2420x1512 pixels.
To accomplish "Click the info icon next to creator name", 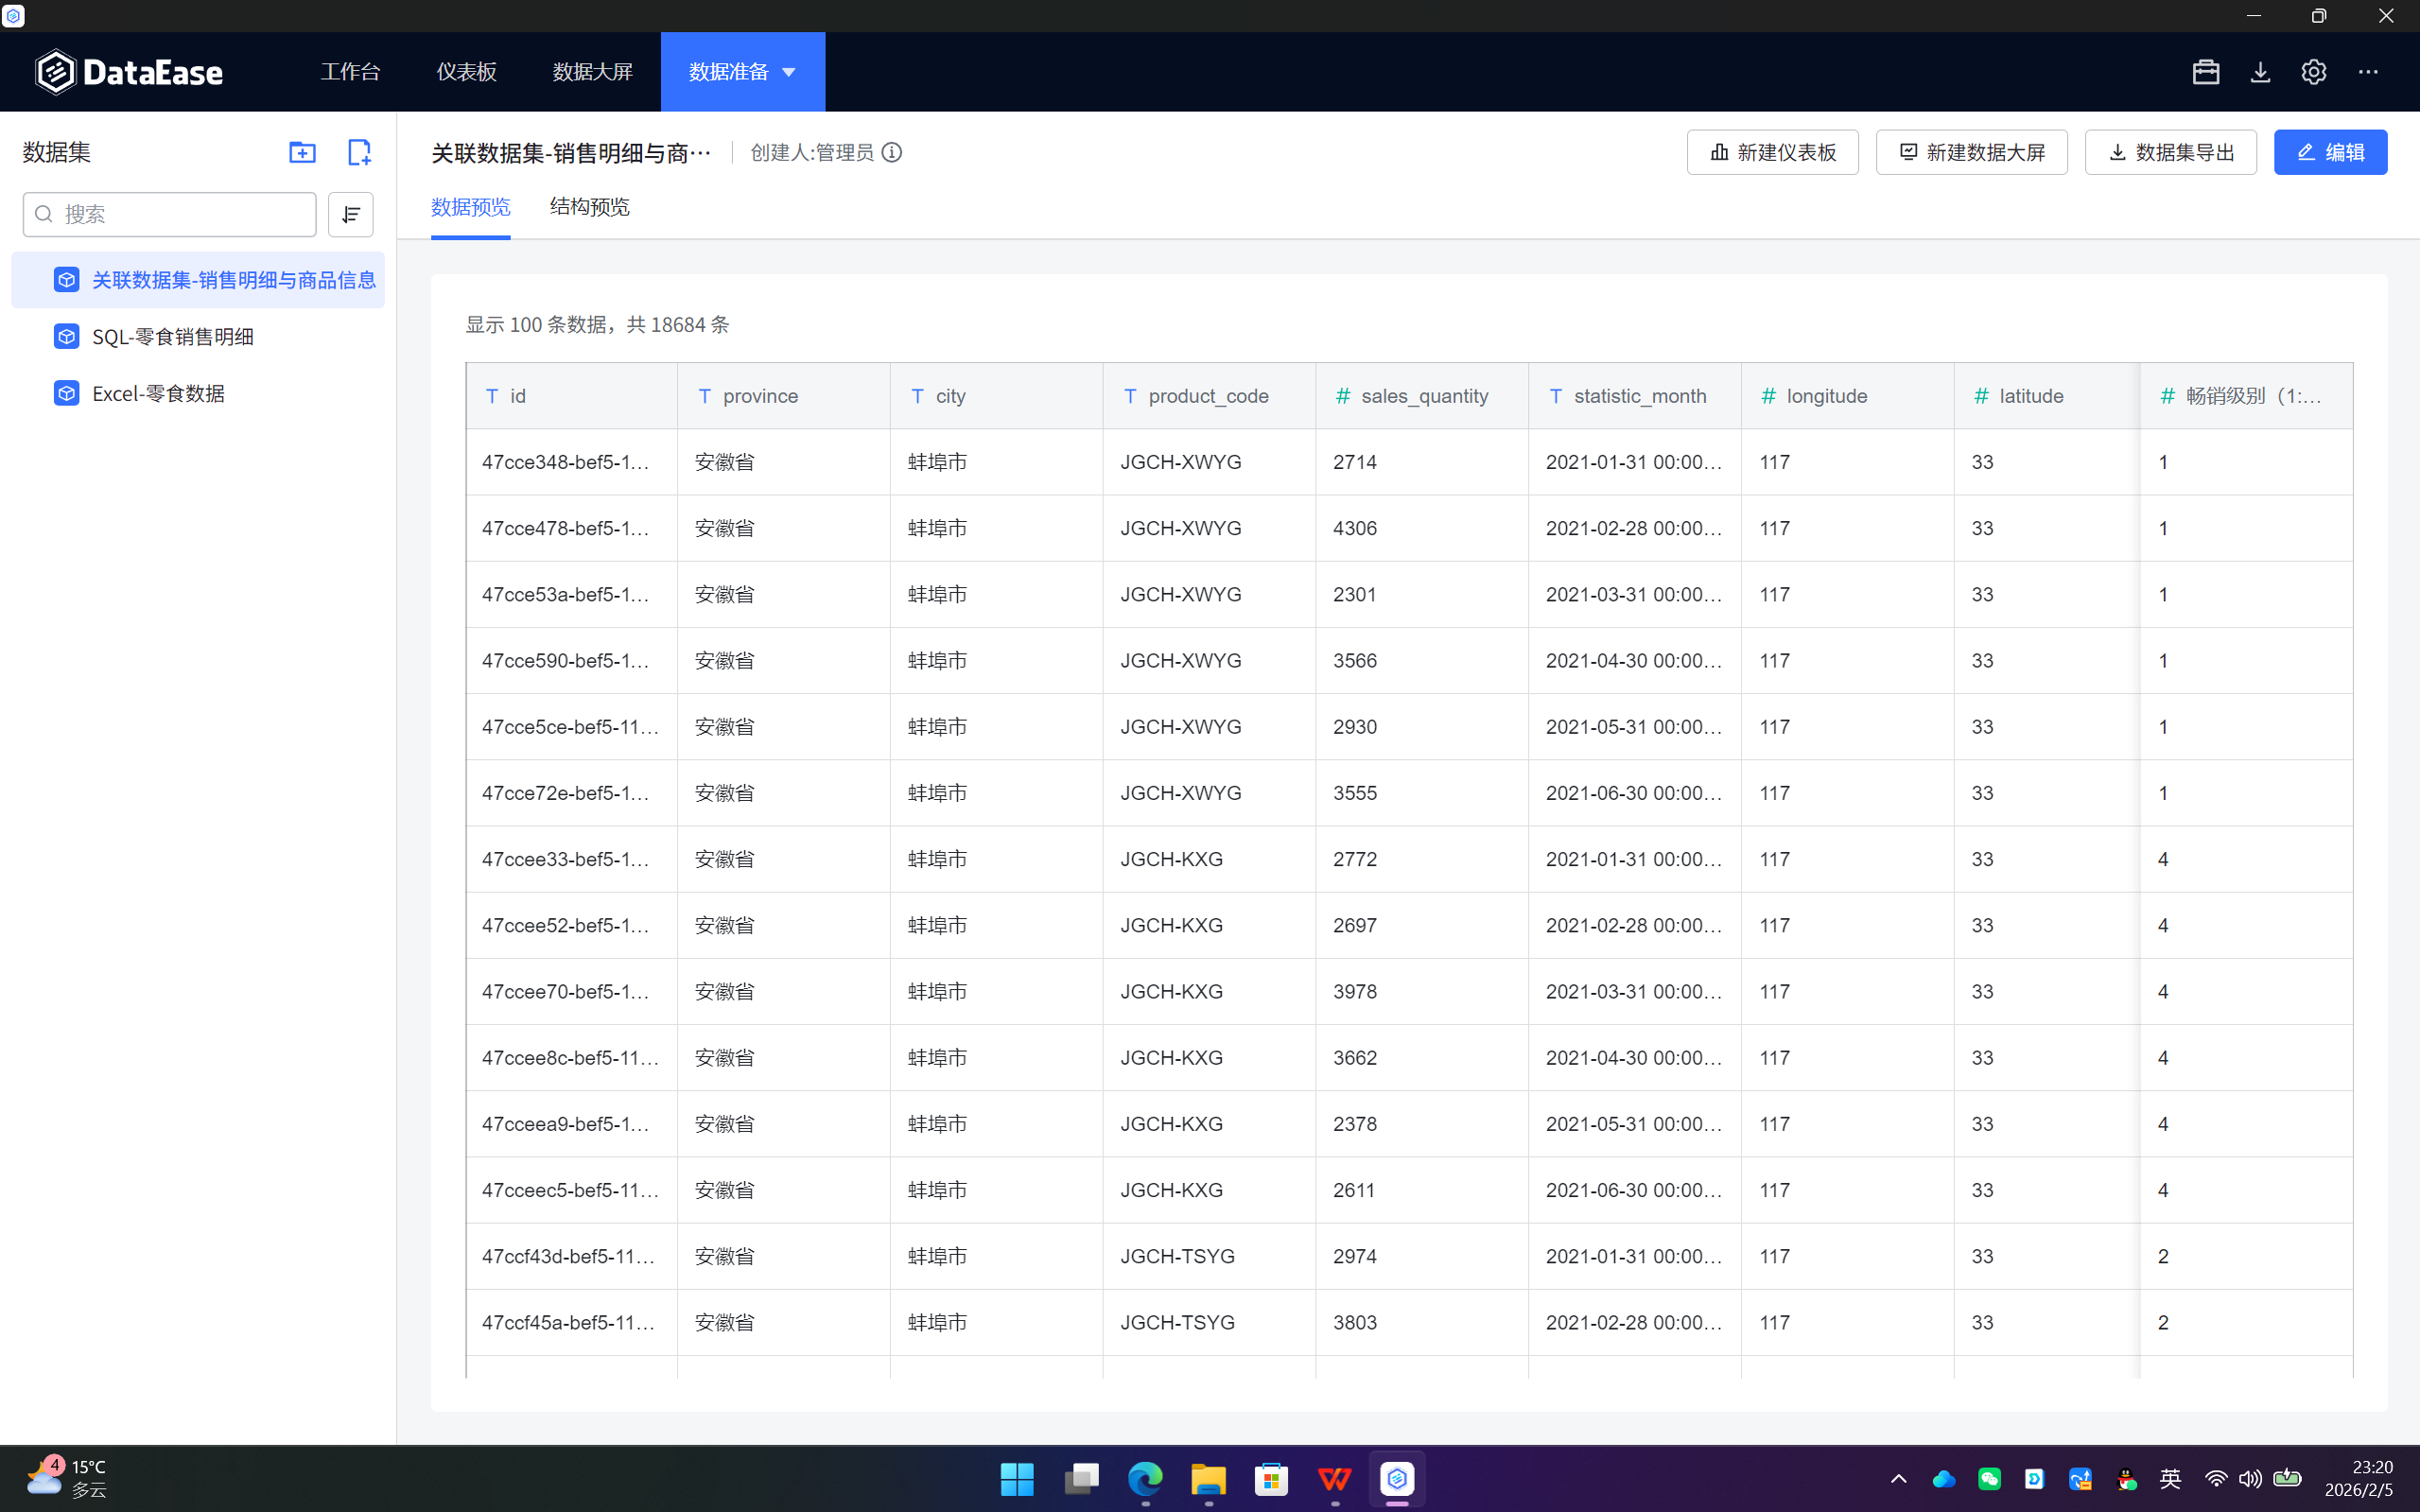I will point(892,152).
